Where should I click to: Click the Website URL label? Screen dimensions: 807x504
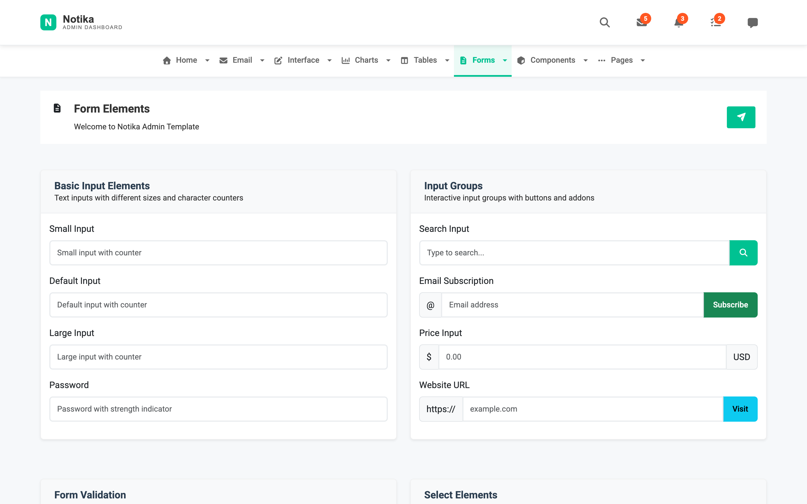click(x=444, y=385)
